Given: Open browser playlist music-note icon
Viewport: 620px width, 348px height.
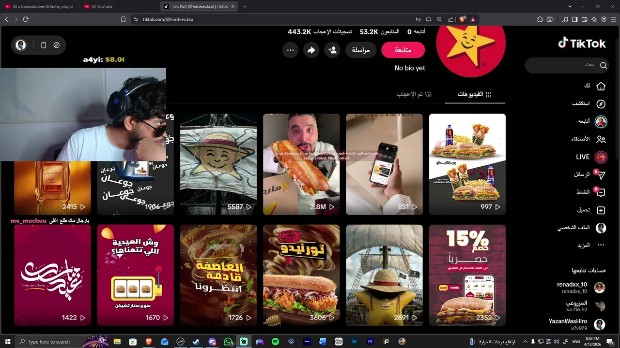Looking at the screenshot, I should tap(565, 19).
